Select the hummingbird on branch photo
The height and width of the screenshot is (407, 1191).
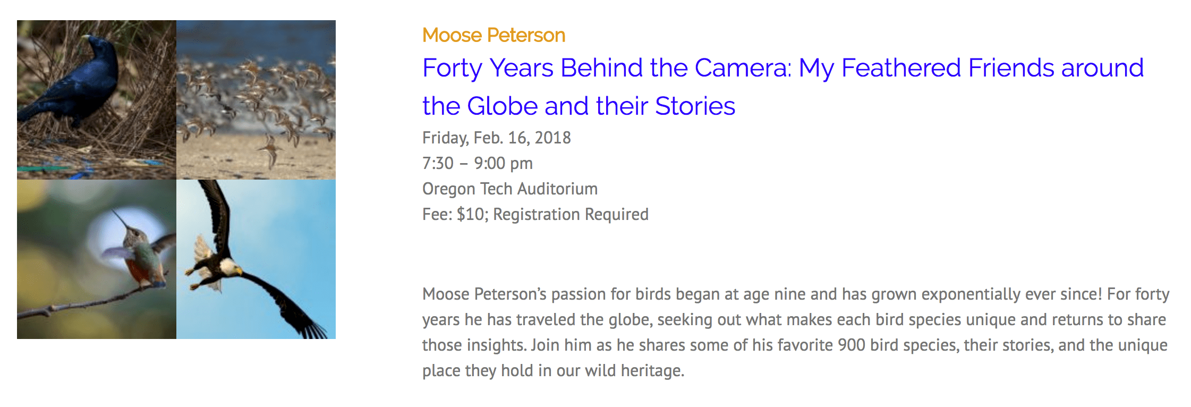tap(97, 259)
